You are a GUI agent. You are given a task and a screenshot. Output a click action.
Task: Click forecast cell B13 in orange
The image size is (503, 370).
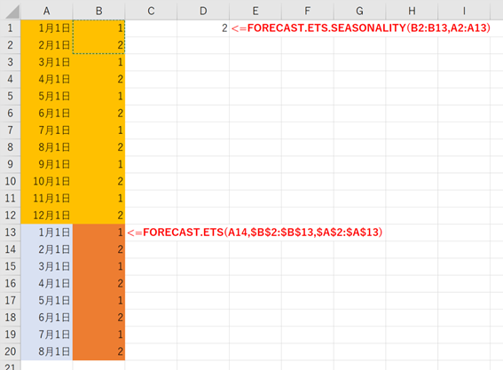click(98, 232)
